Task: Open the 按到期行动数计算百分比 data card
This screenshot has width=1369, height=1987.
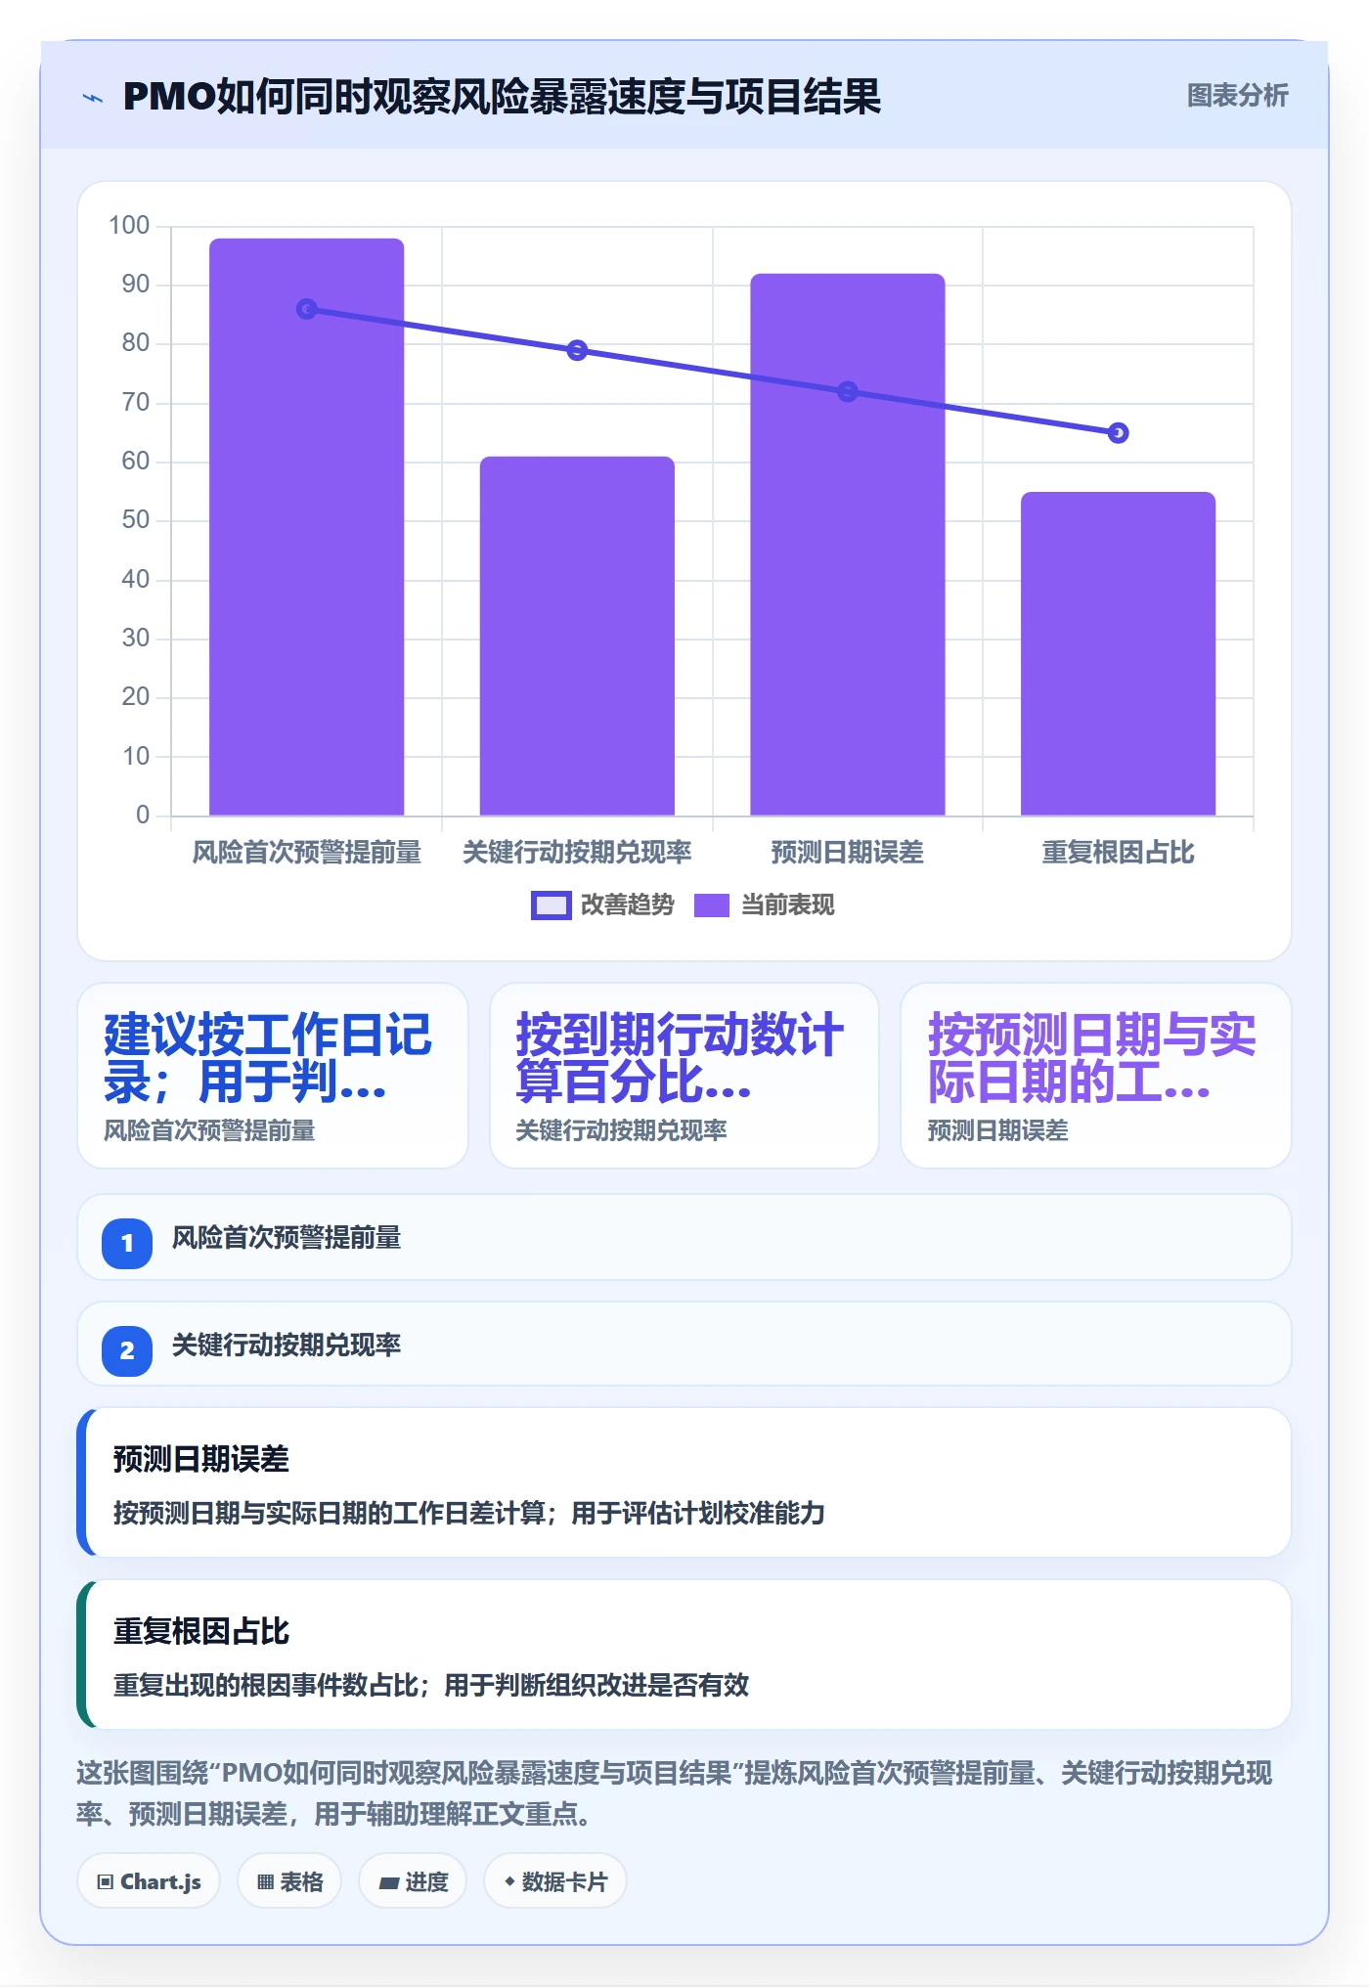Action: tap(684, 1076)
